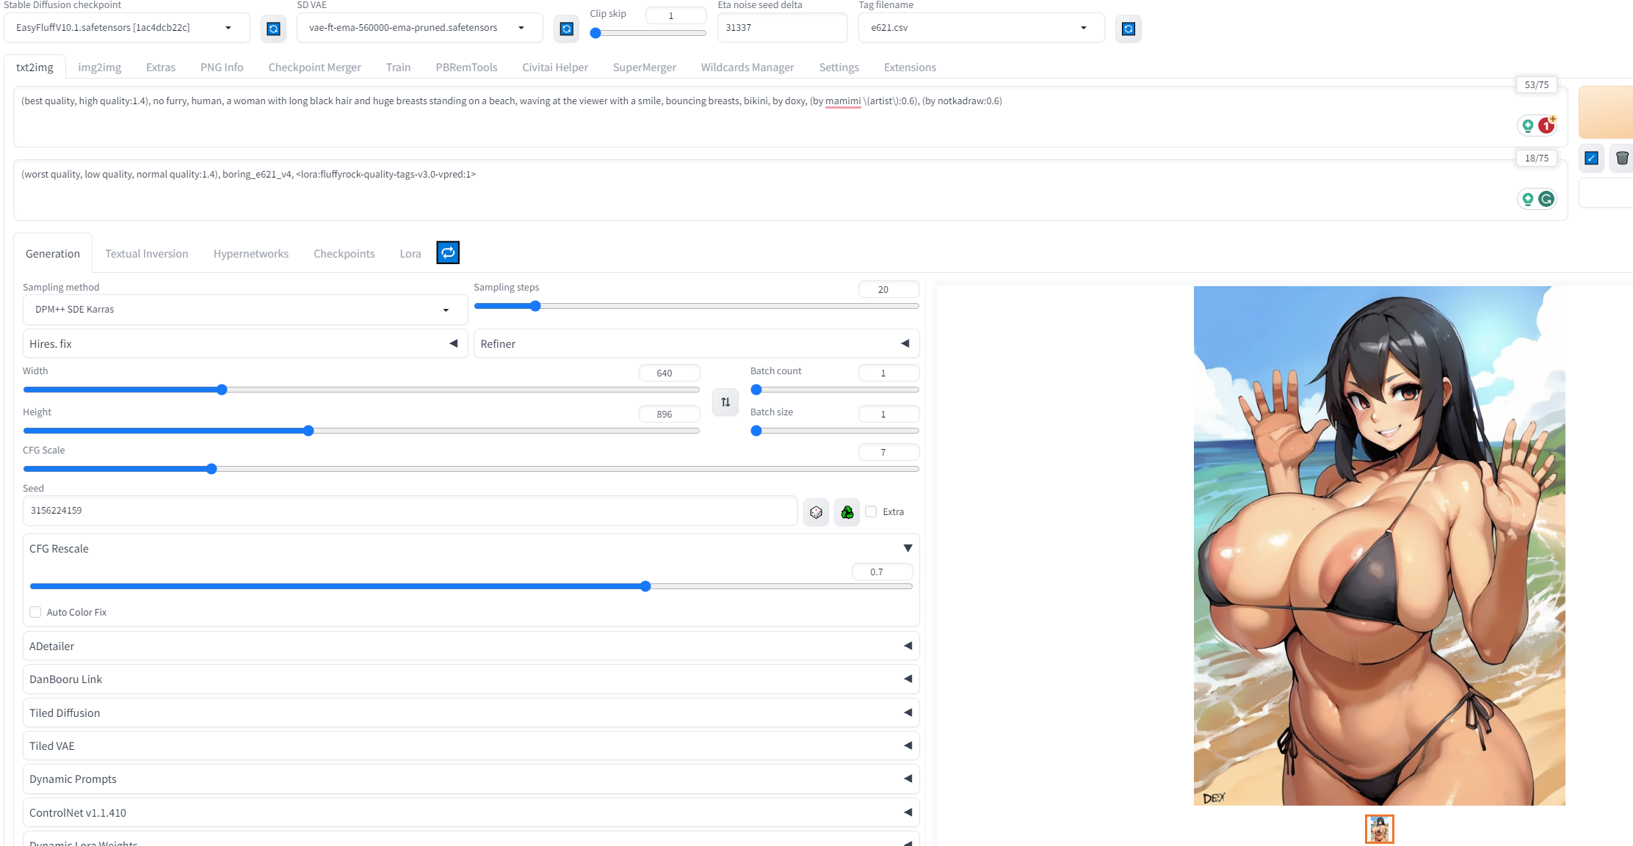Adjust the CFG Rescale slider

point(471,586)
